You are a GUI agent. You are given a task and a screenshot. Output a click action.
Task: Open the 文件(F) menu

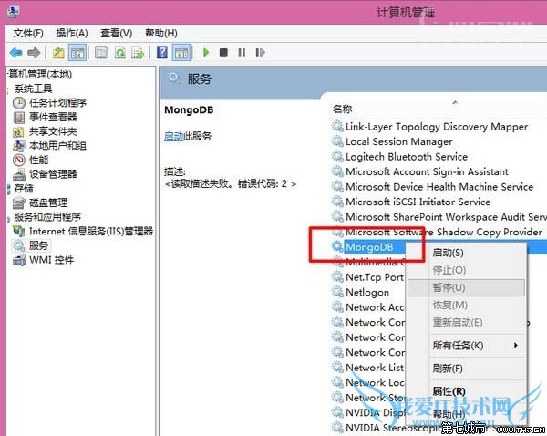click(x=28, y=33)
